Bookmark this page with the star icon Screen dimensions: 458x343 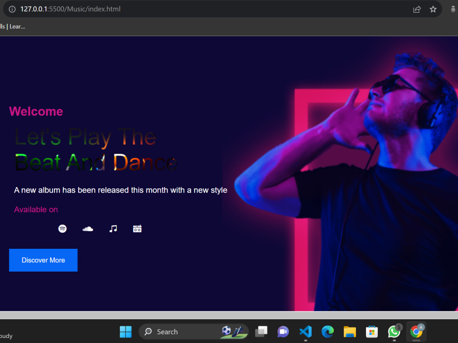[433, 9]
